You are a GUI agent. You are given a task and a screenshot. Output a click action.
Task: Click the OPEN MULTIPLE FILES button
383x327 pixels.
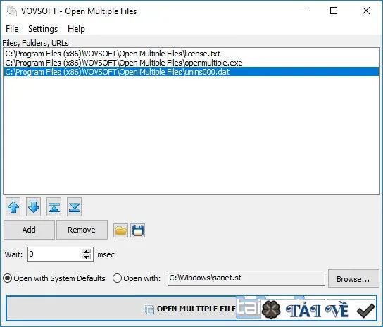[191, 309]
